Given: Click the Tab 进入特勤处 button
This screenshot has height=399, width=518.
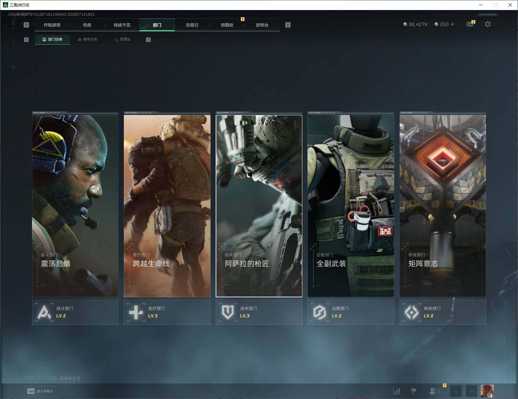Looking at the screenshot, I should pyautogui.click(x=40, y=391).
